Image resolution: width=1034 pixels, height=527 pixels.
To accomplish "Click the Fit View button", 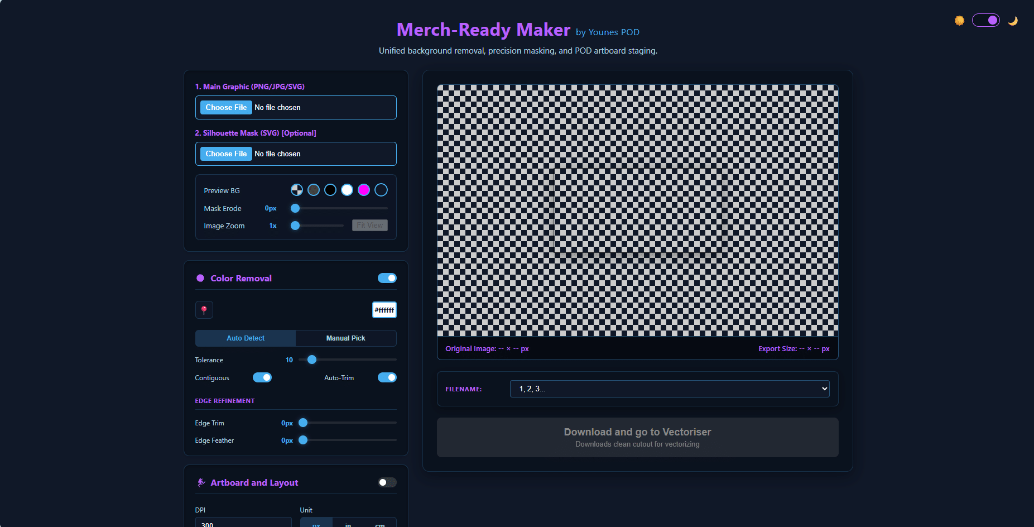I will click(370, 225).
